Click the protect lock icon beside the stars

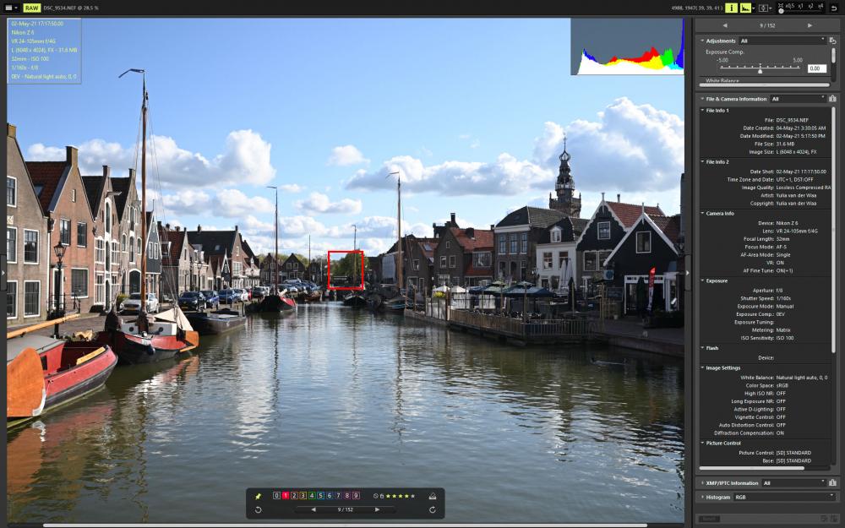(x=382, y=496)
